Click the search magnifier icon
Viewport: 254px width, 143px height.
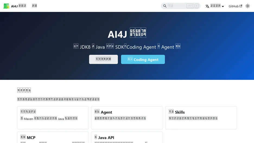pos(165,6)
